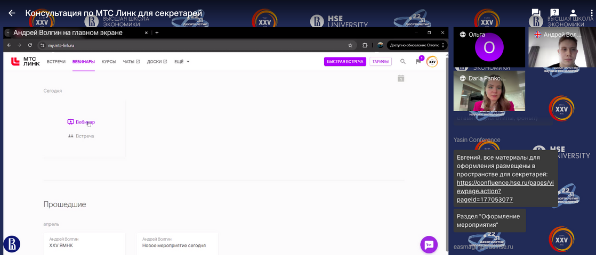The width and height of the screenshot is (596, 255).
Task: Open the flag notifications icon with badge
Action: click(x=418, y=61)
